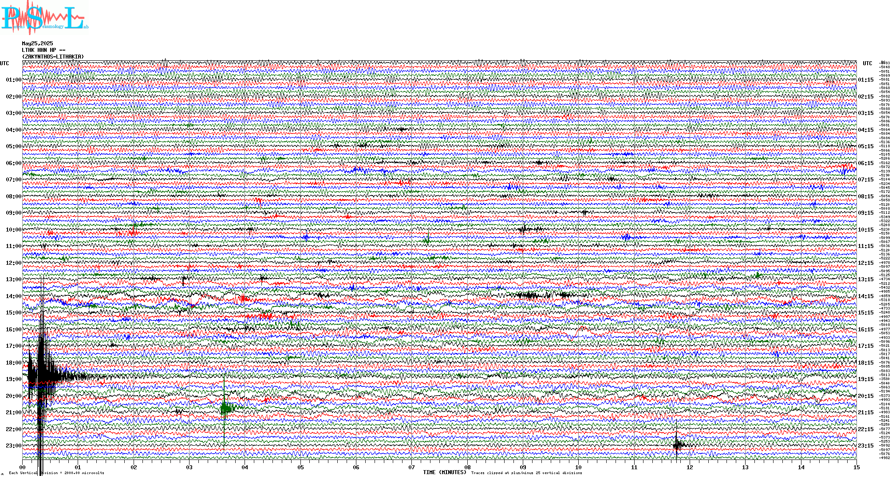The image size is (892, 479).
Task: Click the 13:00 hour label on left axis
Action: (13, 279)
